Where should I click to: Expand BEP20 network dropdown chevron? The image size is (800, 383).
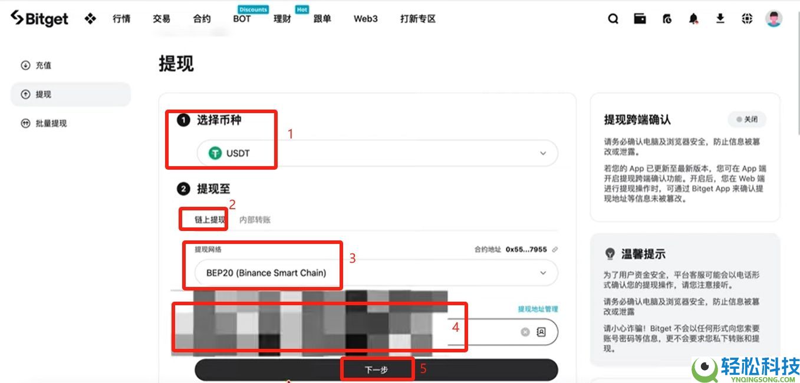pyautogui.click(x=543, y=273)
